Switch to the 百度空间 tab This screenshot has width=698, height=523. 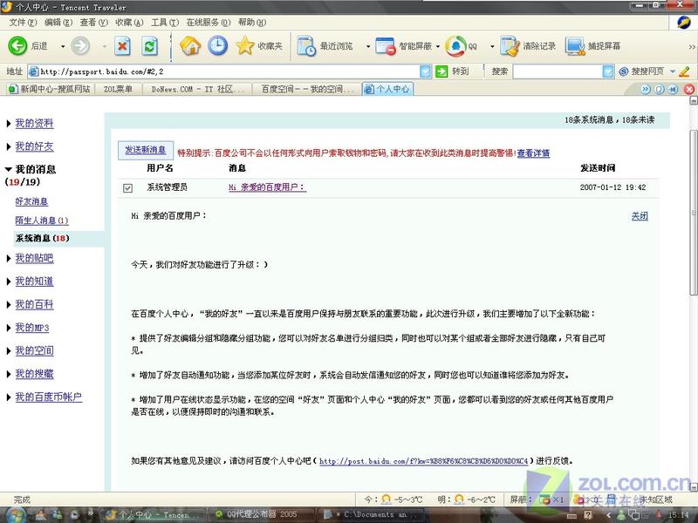[x=307, y=90]
